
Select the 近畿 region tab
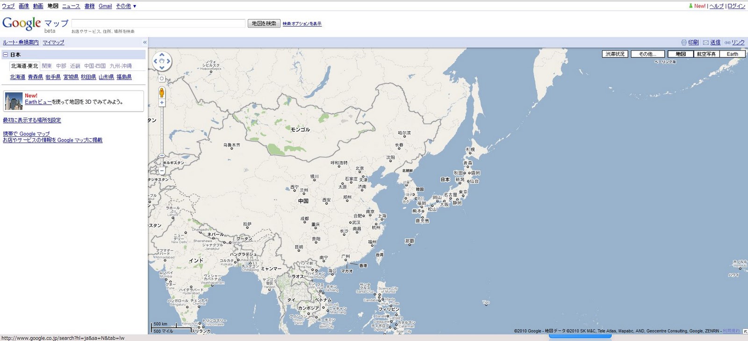pos(75,66)
